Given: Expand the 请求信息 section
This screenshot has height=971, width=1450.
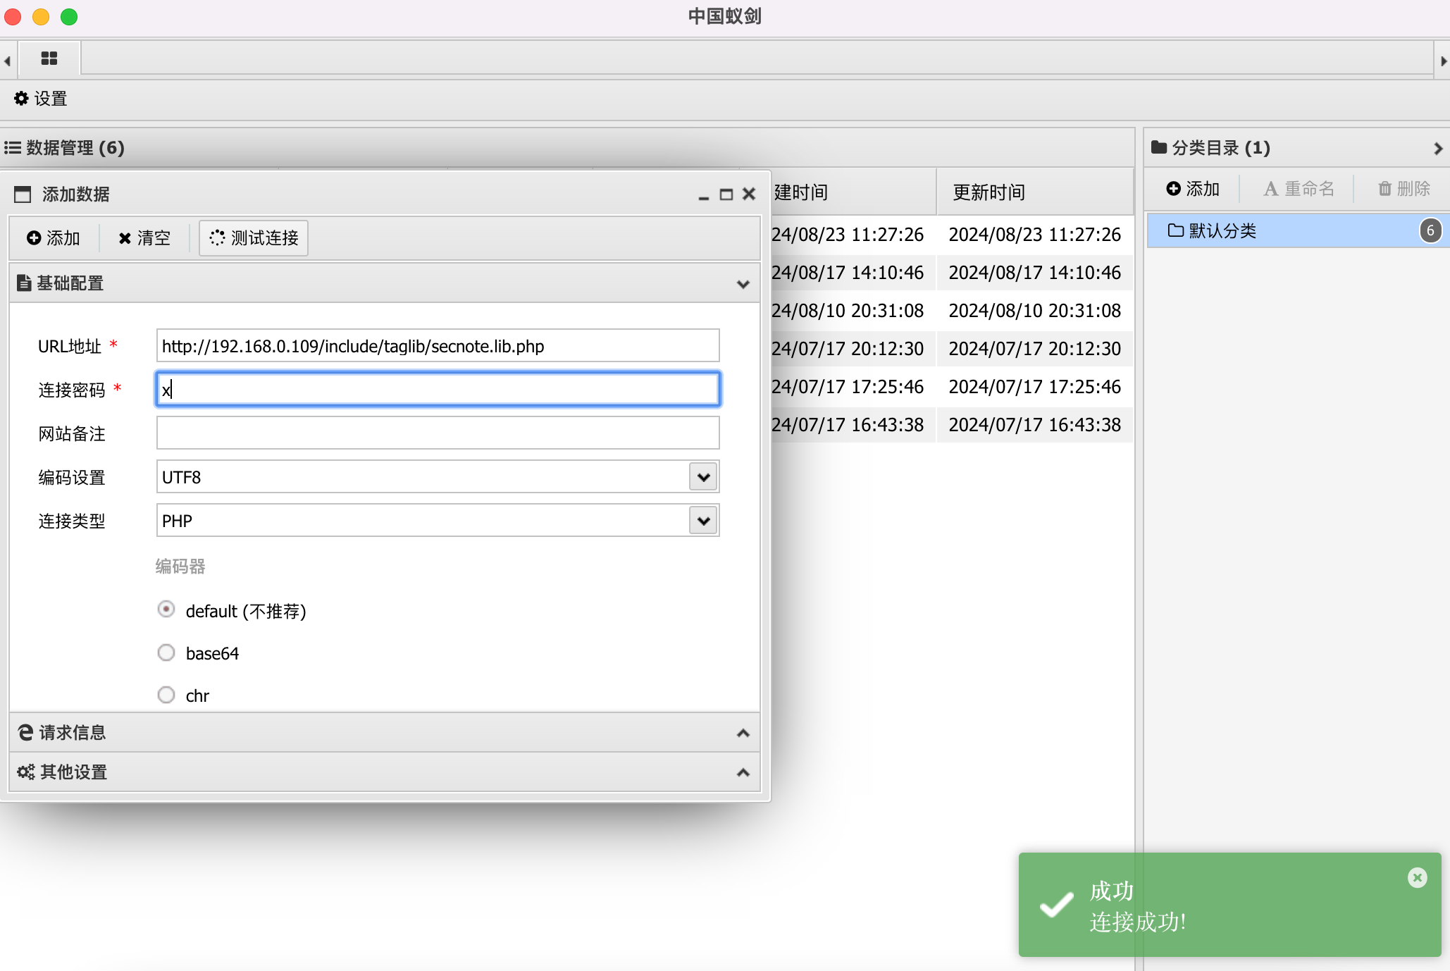Looking at the screenshot, I should [384, 732].
